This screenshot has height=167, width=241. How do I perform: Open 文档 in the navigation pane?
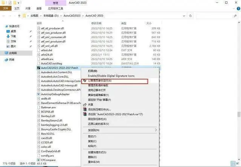pos(13,41)
